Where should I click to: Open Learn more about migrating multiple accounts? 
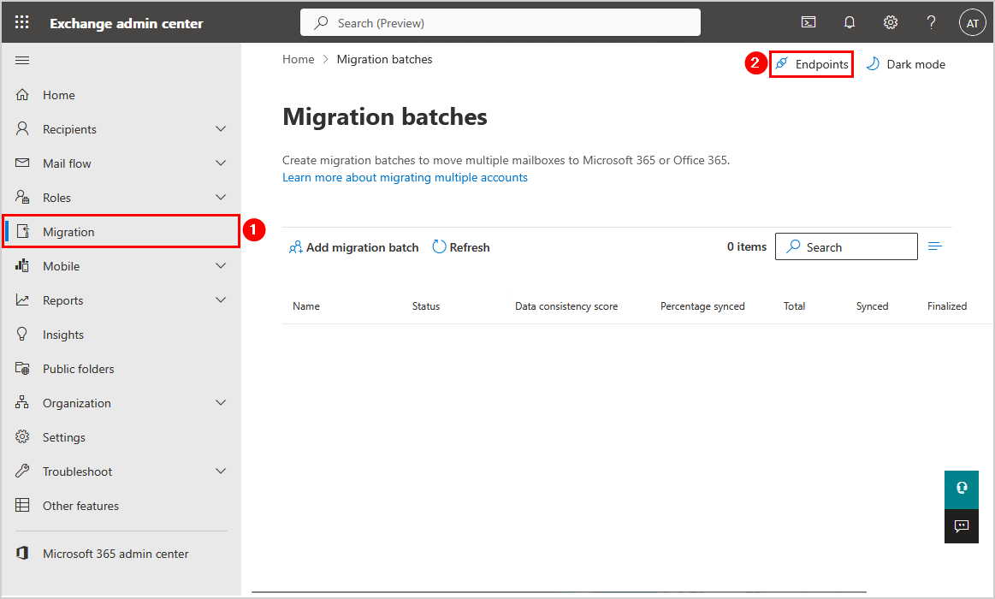tap(405, 178)
